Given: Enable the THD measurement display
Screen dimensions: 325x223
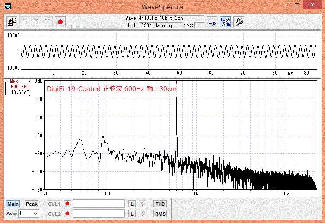Looking at the screenshot, I should tap(160, 204).
